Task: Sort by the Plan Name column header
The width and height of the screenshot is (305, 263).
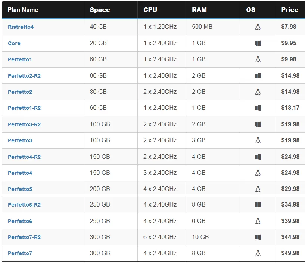Action: point(23,10)
